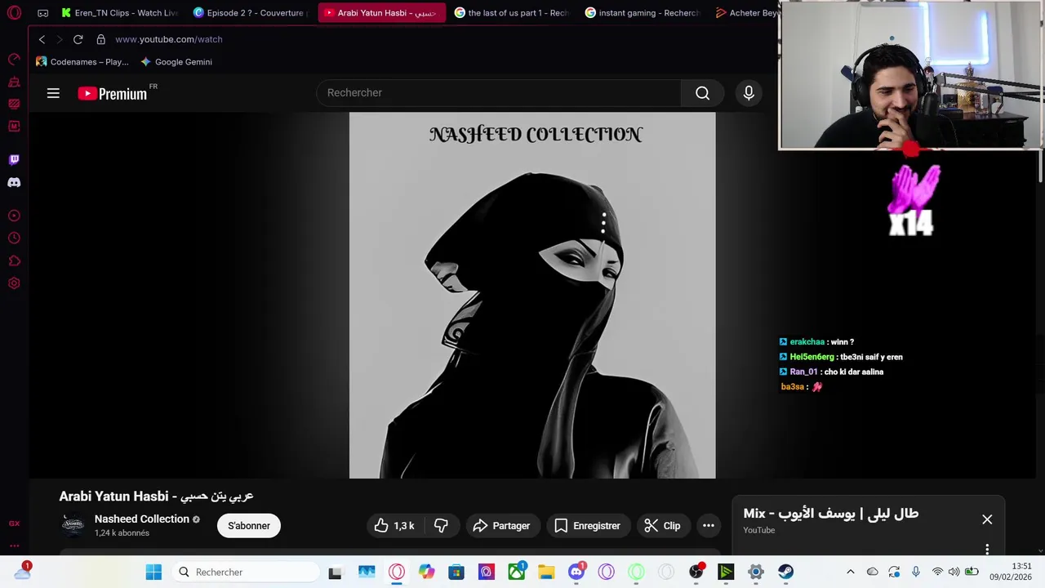Dislike the video with thumbs down
1045x588 pixels.
click(x=441, y=526)
